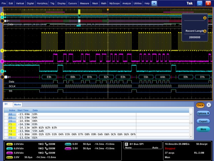This screenshot has height=161, width=214.
Task: Switch to the Marks tab
Action: coord(18,104)
